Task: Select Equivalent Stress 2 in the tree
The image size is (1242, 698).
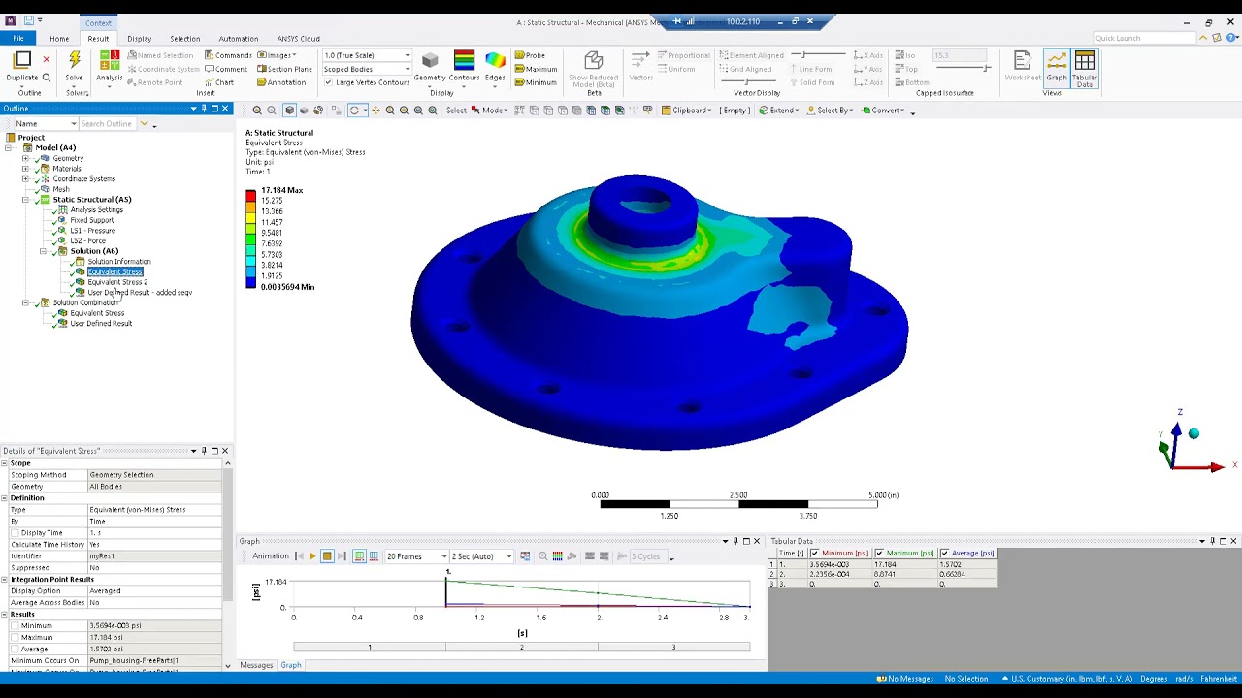Action: [x=117, y=282]
